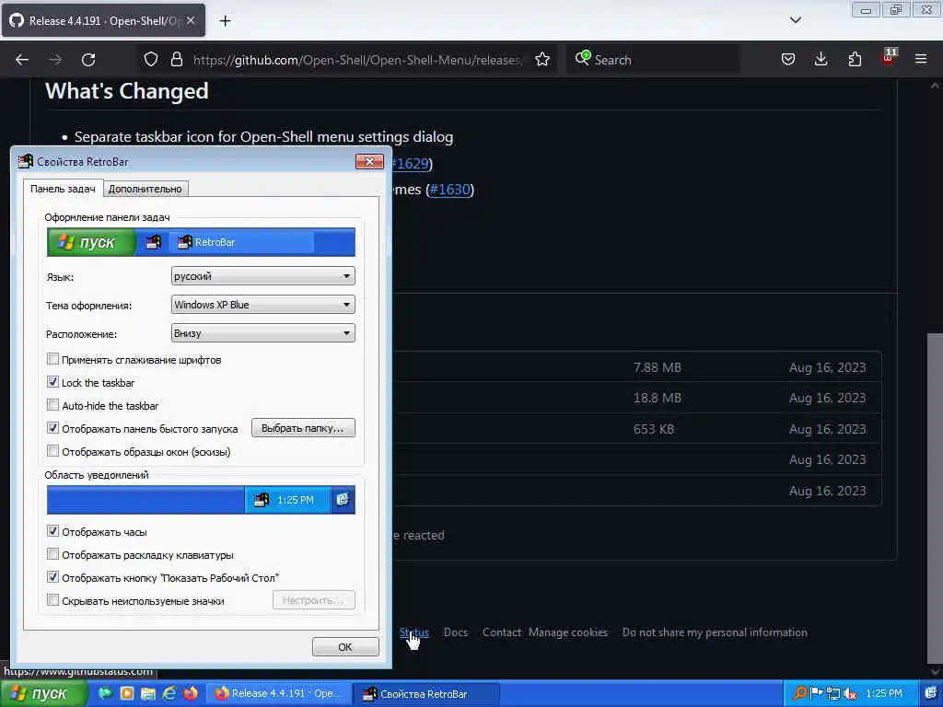
Task: Open the Тема оформления theme dropdown
Action: pos(262,305)
